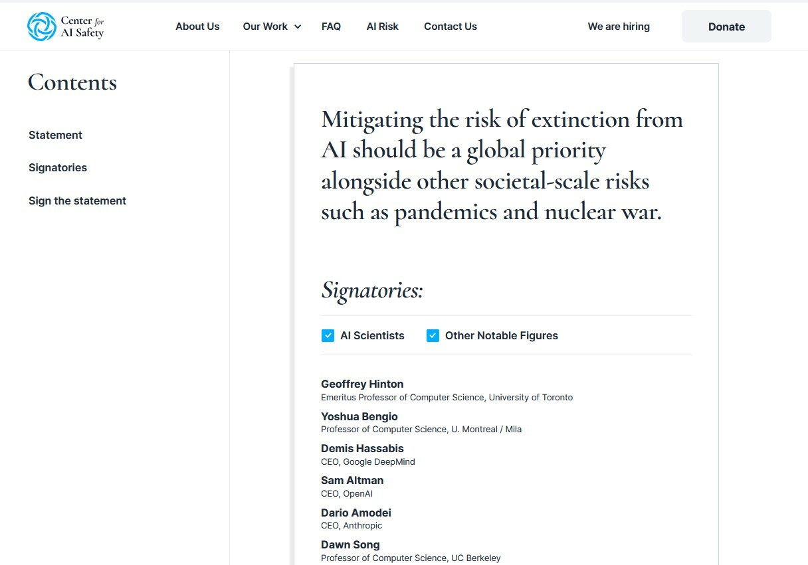Open the About Us menu item
This screenshot has width=808, height=565.
[x=197, y=27]
